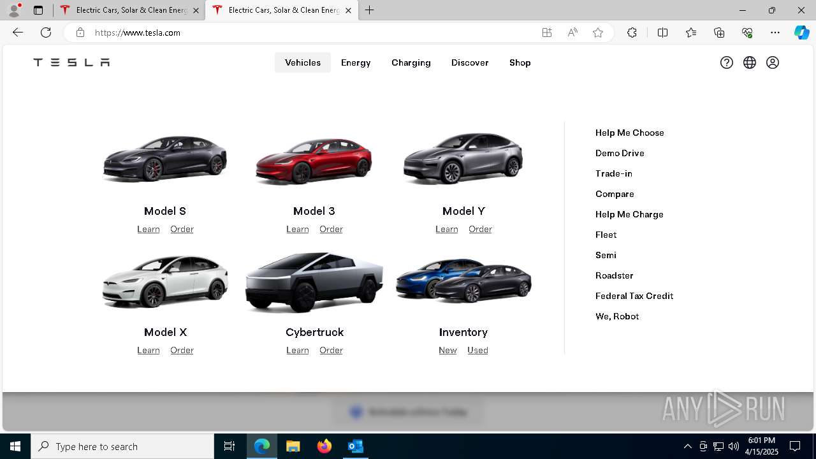The width and height of the screenshot is (816, 459).
Task: Click Order under Model X
Action: 182,350
